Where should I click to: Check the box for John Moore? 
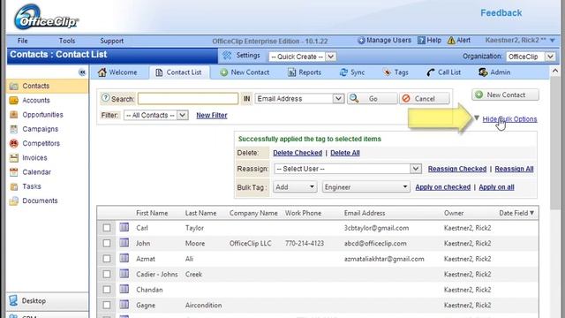coord(107,244)
